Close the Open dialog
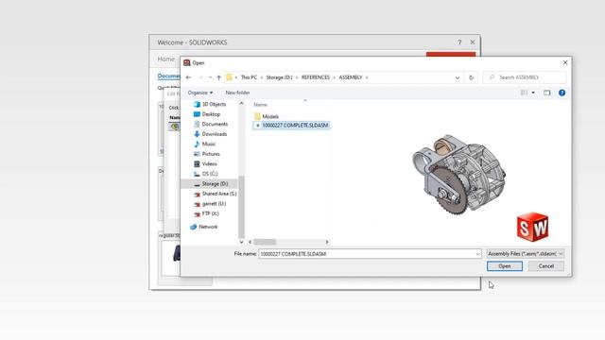Image resolution: width=605 pixels, height=340 pixels. click(565, 62)
